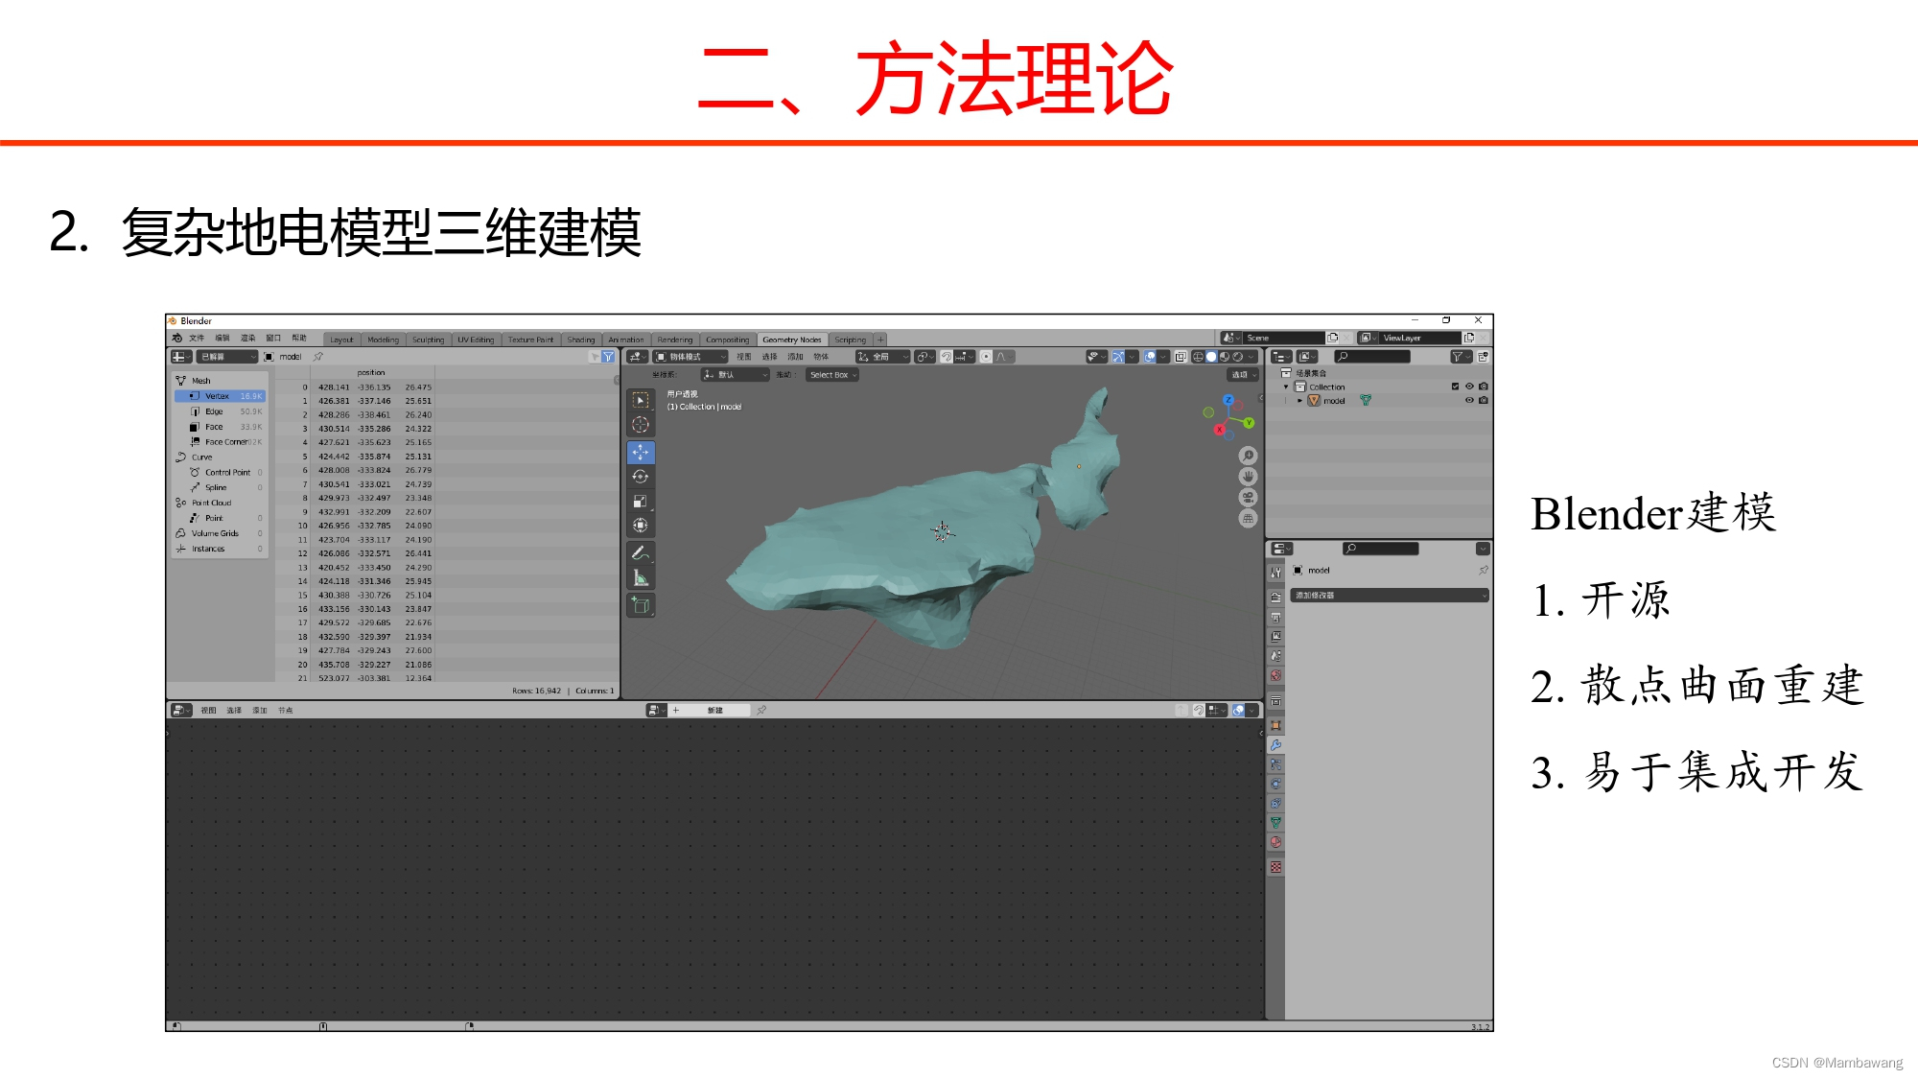The image size is (1918, 1079).
Task: Select the Move tool in viewport toolbar
Action: 641,452
